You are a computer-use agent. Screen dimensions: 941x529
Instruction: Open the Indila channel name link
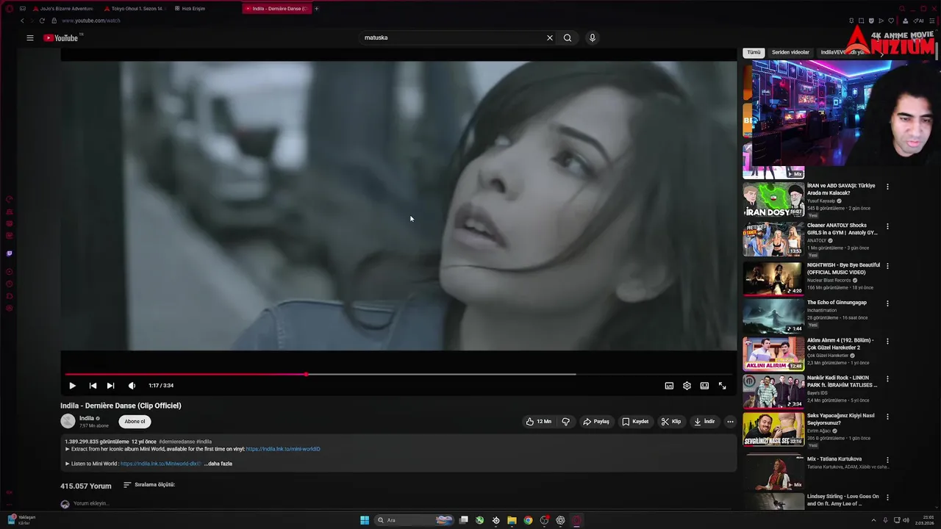pos(87,418)
